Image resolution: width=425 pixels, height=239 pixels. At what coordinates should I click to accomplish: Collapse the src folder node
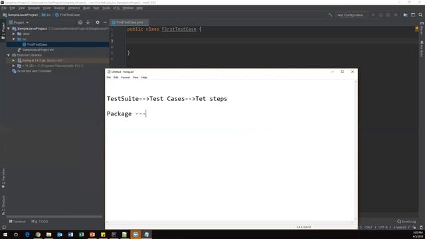pos(13,39)
